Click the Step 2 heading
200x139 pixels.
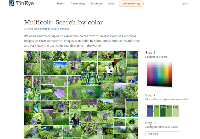[150, 95]
